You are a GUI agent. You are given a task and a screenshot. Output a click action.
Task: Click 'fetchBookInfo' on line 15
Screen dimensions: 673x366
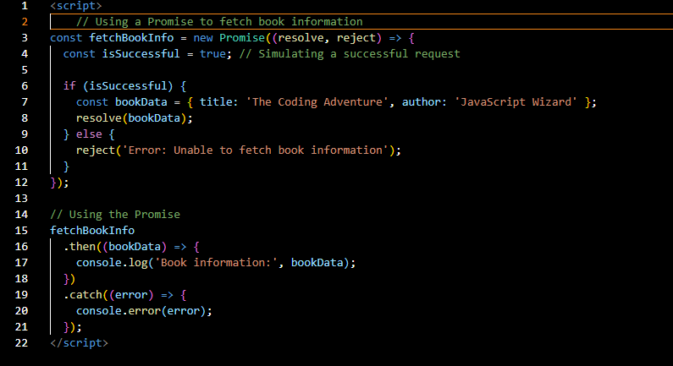pyautogui.click(x=92, y=231)
